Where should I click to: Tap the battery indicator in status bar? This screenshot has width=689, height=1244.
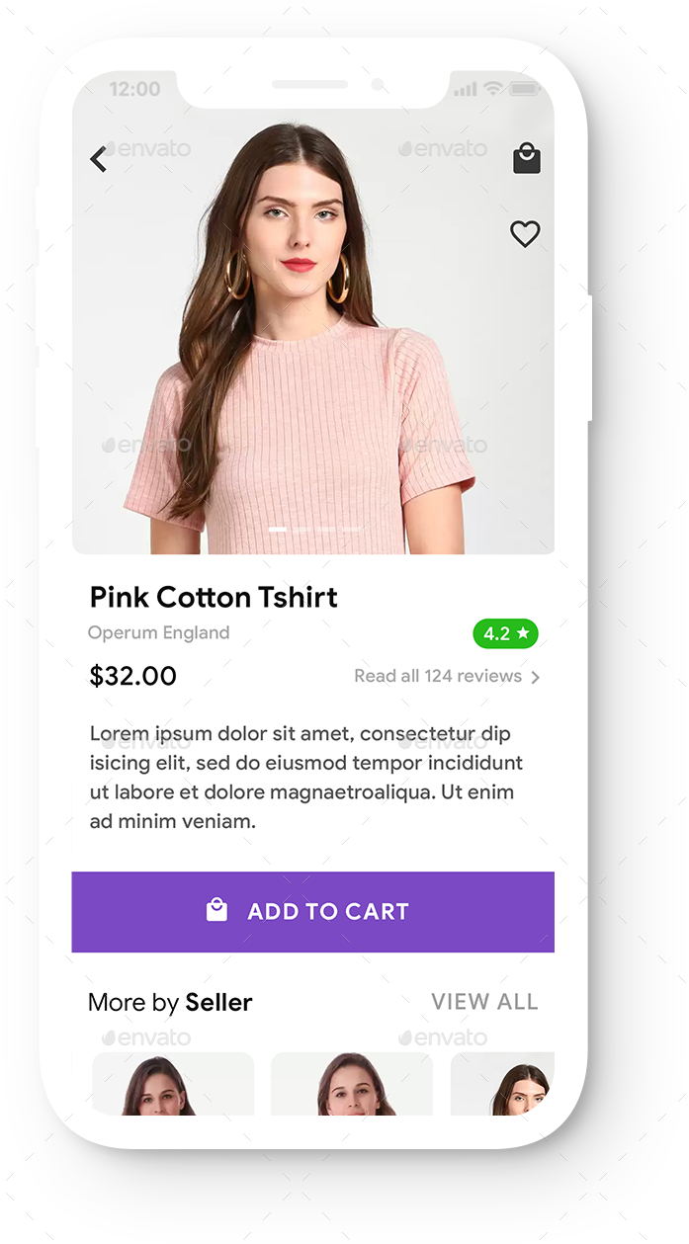pyautogui.click(x=524, y=88)
